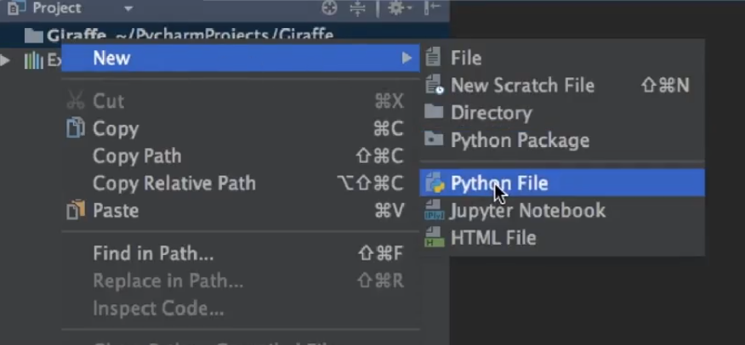Choose Paste from context menu

[x=241, y=211]
